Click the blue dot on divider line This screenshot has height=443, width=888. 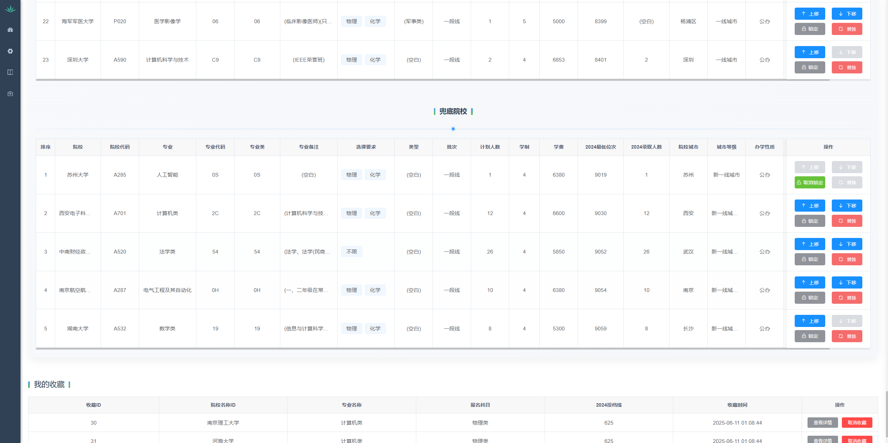pos(453,129)
